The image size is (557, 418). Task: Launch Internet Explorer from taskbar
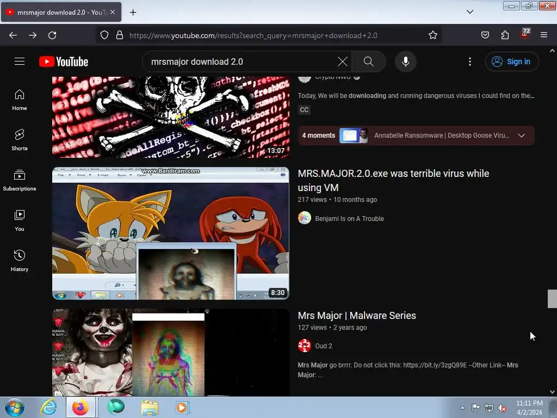pyautogui.click(x=48, y=407)
